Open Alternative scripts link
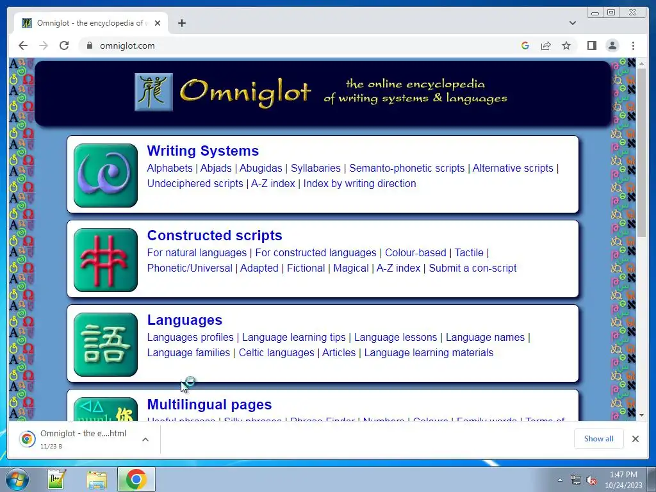 pyautogui.click(x=512, y=168)
